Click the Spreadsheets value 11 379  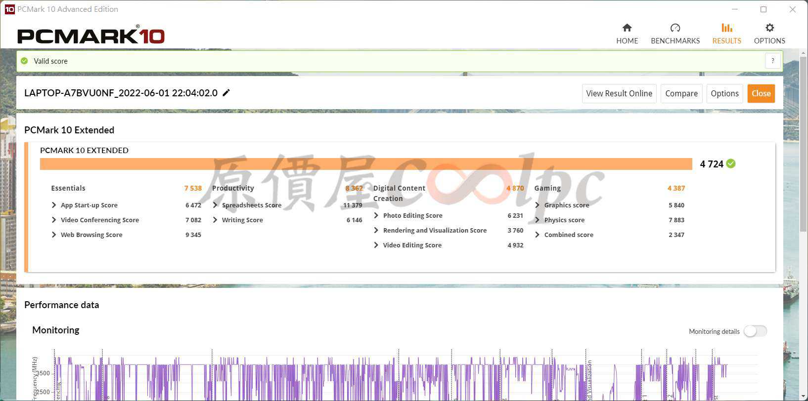(353, 205)
